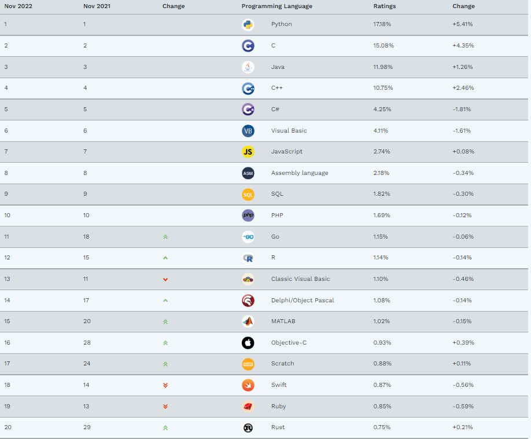Click the Objective-C Apple logo icon
The image size is (531, 439).
click(x=248, y=343)
